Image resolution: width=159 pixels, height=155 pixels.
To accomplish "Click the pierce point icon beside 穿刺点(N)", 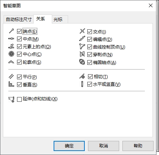I will coord(82,54).
